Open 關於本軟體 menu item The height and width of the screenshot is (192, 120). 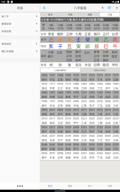[20, 51]
